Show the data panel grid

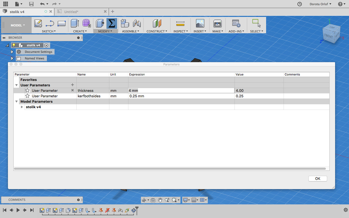(6, 4)
